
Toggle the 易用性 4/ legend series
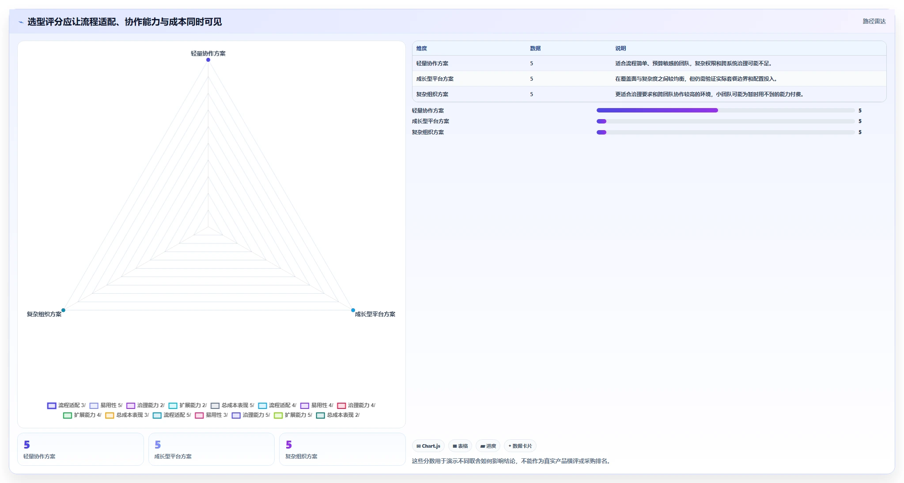(x=317, y=405)
